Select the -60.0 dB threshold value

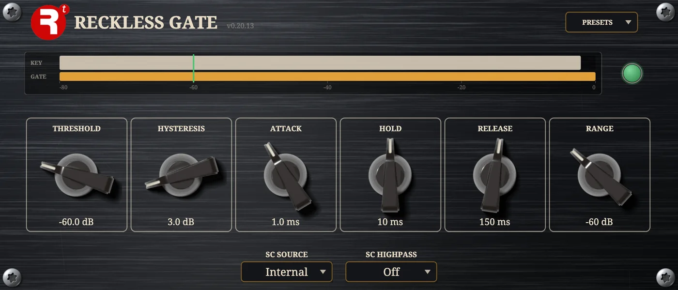click(x=77, y=222)
